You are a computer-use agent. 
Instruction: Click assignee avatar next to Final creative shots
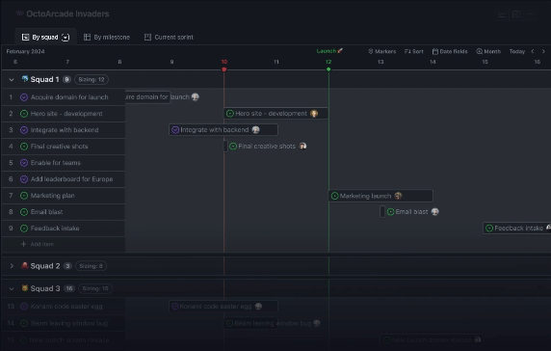point(302,146)
